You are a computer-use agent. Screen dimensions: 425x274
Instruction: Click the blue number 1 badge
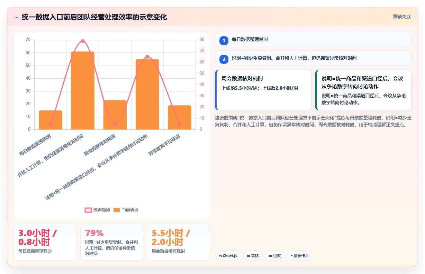click(224, 41)
